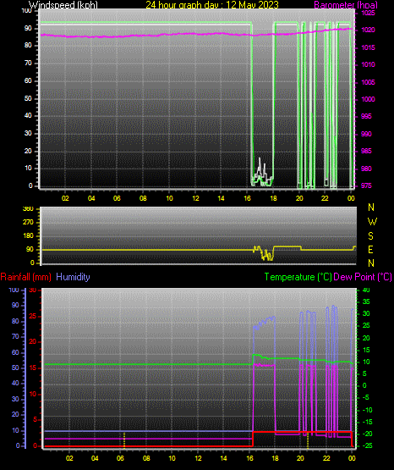Click the Humidity legend label
Image resolution: width=394 pixels, height=470 pixels.
(73, 277)
